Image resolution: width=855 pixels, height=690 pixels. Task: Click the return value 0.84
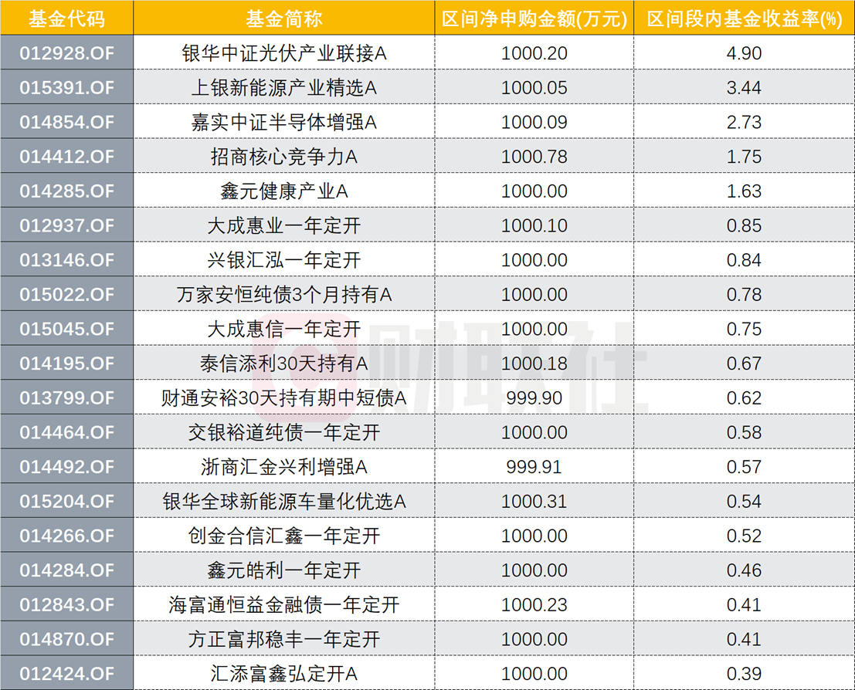745,260
